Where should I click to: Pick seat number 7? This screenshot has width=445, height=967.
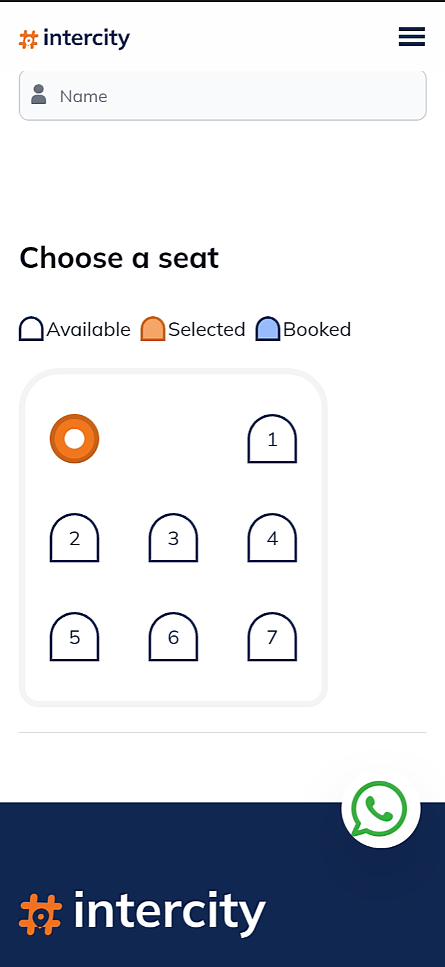[x=272, y=637]
